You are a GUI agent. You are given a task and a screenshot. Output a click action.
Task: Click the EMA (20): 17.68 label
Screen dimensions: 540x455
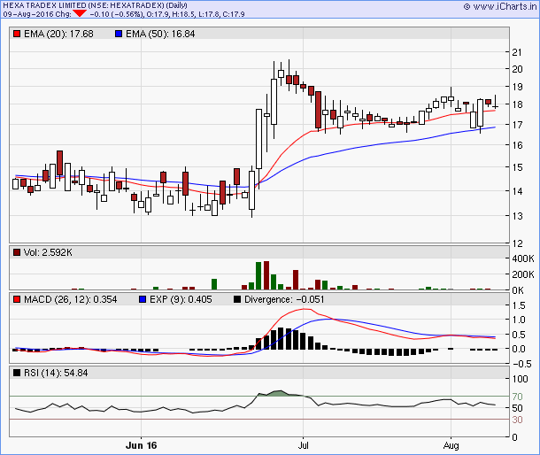[x=58, y=34]
